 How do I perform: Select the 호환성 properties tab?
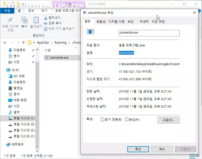pos(101,22)
